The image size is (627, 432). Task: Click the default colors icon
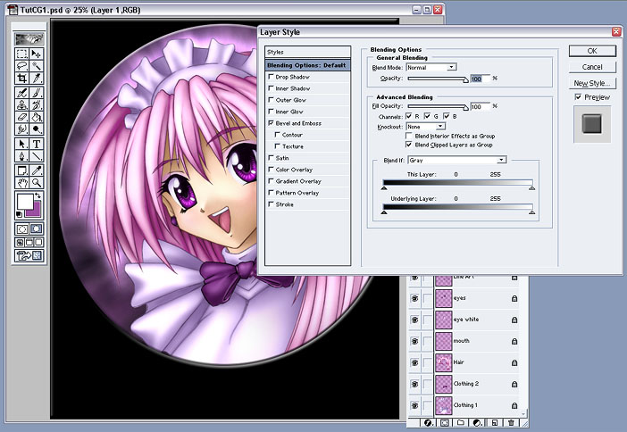click(19, 214)
